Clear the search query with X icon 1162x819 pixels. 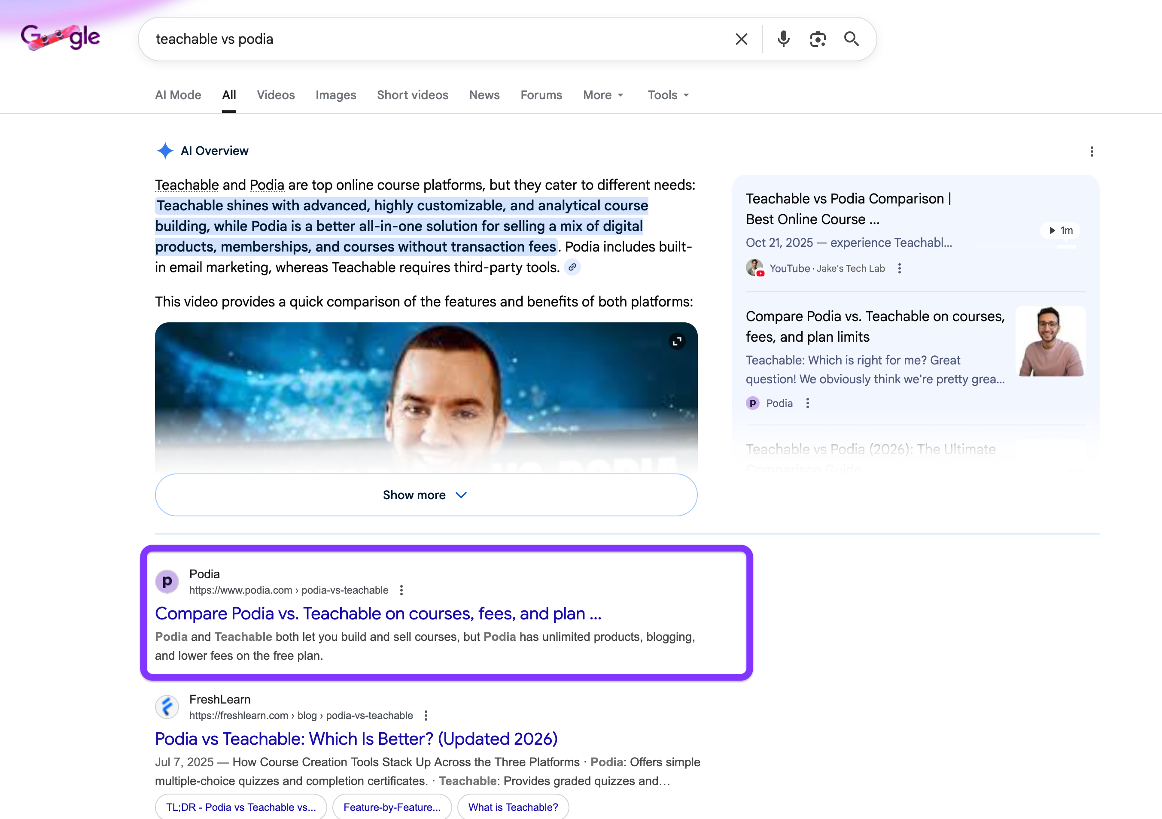point(741,39)
